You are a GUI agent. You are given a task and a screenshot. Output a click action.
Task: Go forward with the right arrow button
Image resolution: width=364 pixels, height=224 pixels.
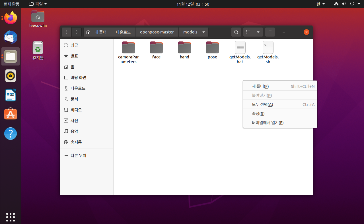tap(77, 32)
